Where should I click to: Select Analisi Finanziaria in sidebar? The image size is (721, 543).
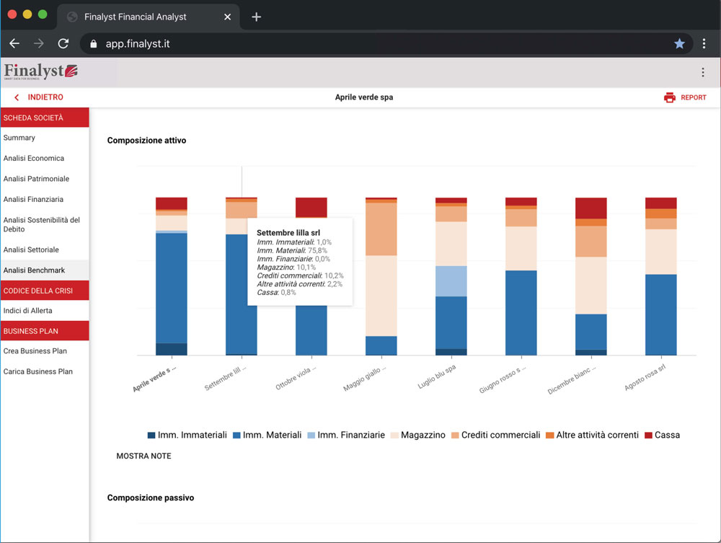coord(33,199)
